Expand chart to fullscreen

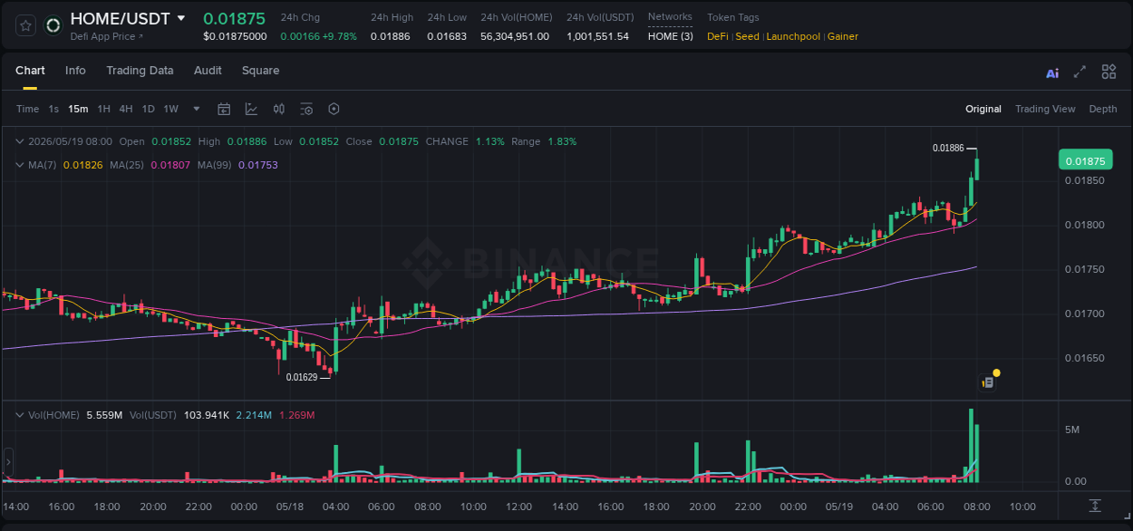[x=1080, y=72]
